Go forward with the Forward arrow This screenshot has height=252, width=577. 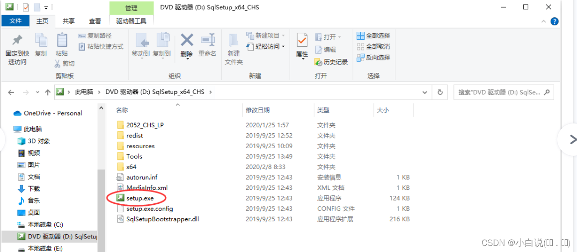click(x=26, y=92)
